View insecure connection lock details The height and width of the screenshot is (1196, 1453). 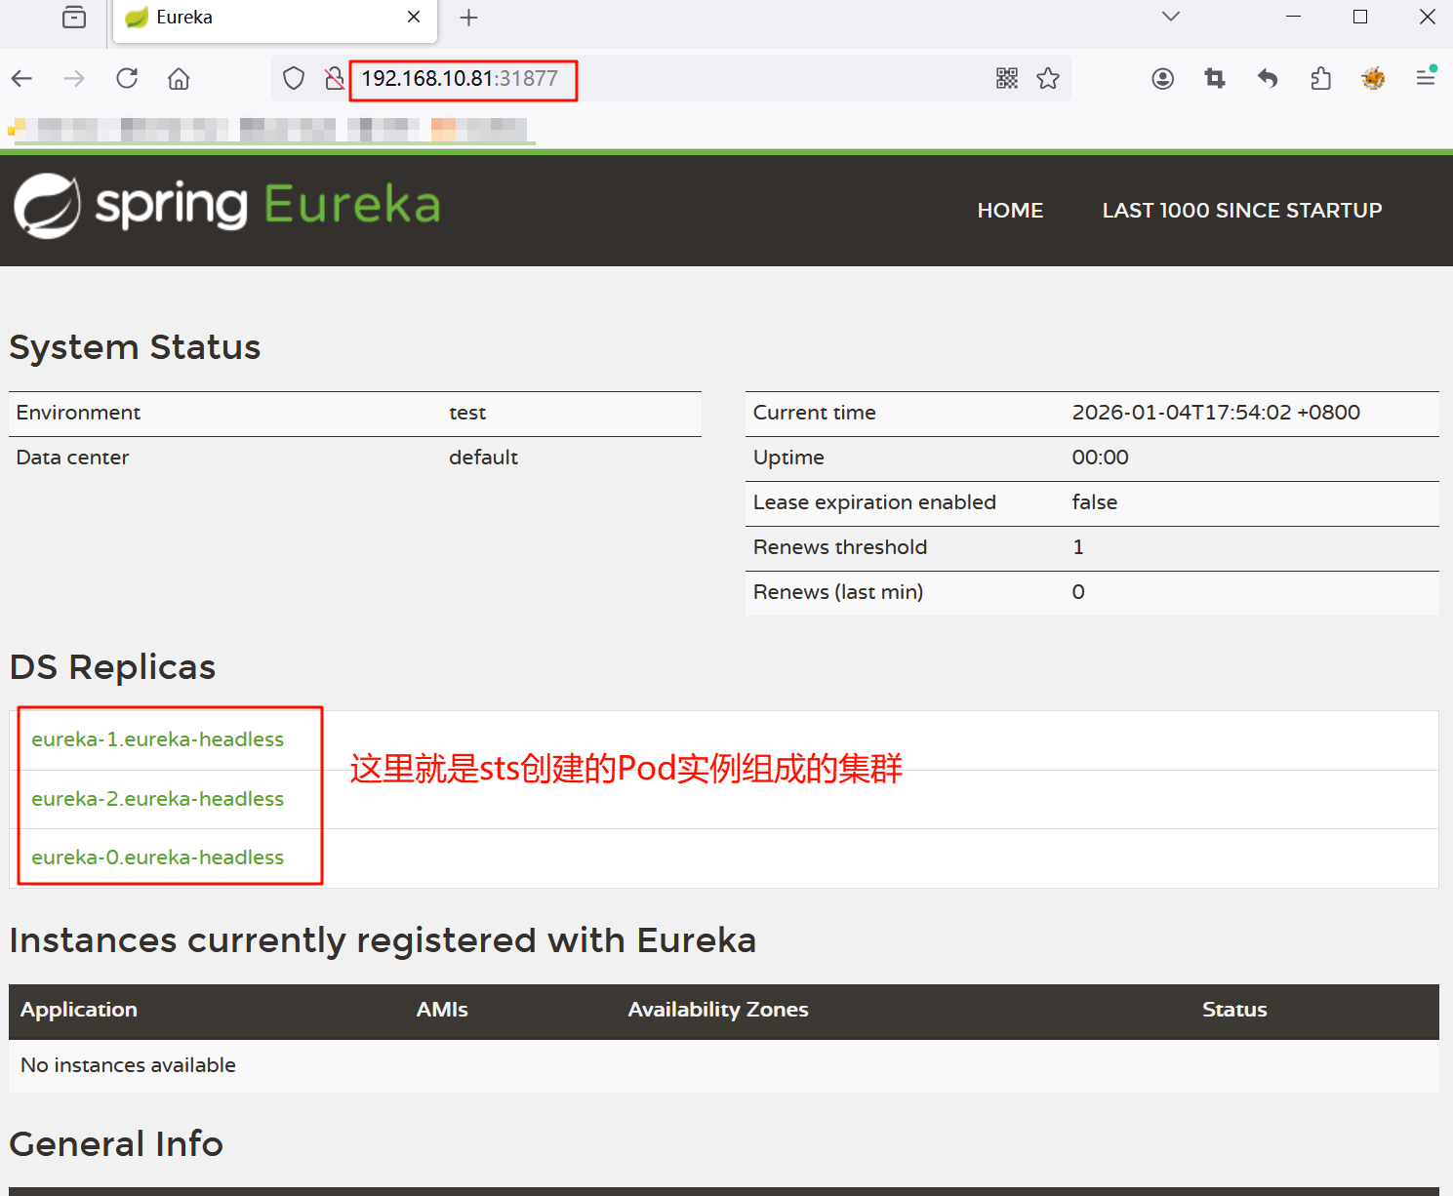(334, 79)
